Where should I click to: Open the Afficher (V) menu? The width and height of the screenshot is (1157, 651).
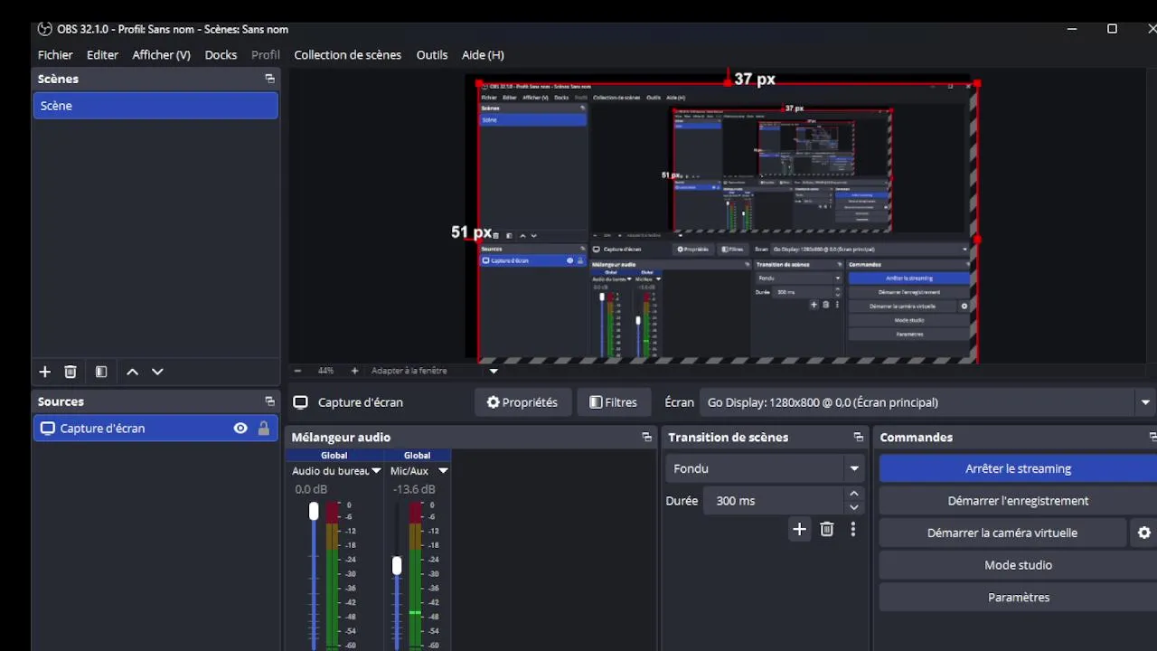pyautogui.click(x=161, y=55)
